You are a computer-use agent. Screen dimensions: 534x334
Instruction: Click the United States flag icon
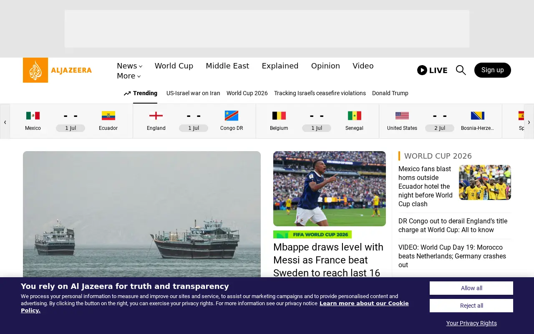pyautogui.click(x=402, y=116)
